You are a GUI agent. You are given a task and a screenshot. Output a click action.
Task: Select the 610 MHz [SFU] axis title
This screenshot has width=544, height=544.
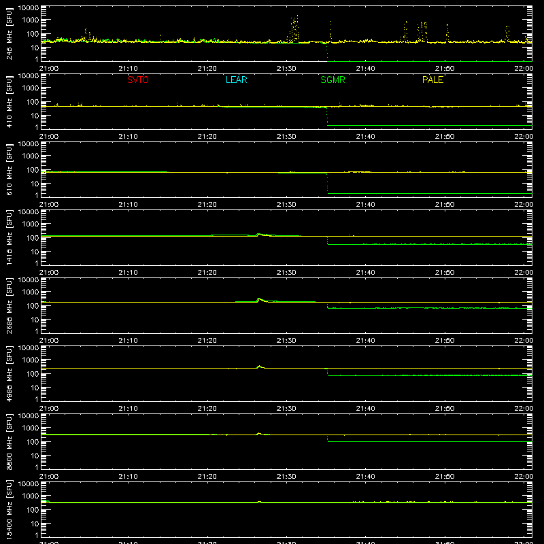[x=9, y=169]
